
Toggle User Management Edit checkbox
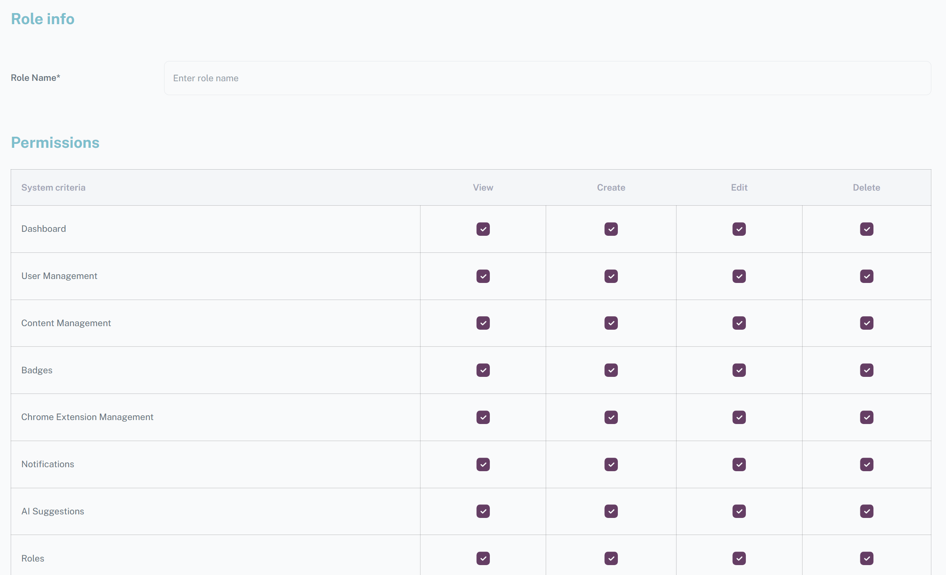click(x=739, y=276)
